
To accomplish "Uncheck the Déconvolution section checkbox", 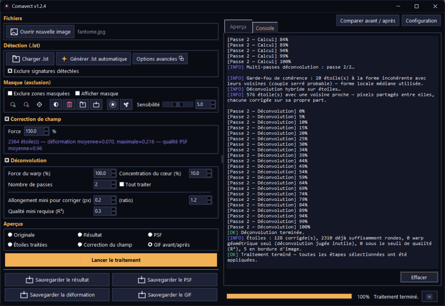I will pyautogui.click(x=7, y=160).
